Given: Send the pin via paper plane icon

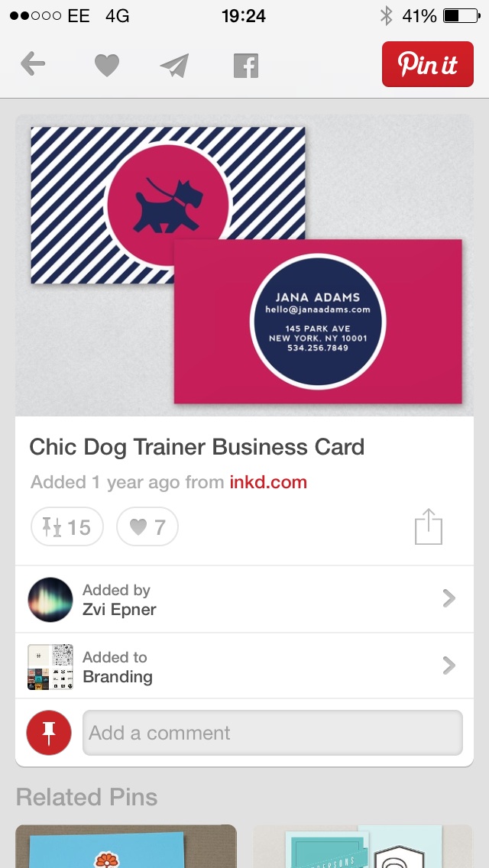Looking at the screenshot, I should pyautogui.click(x=175, y=65).
